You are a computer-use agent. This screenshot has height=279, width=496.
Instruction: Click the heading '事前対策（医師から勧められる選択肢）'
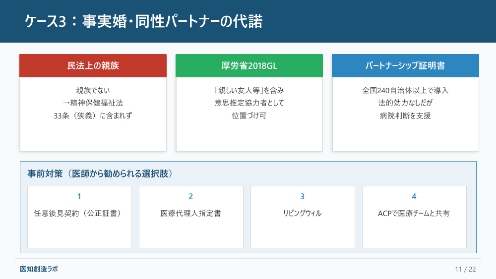click(x=100, y=174)
